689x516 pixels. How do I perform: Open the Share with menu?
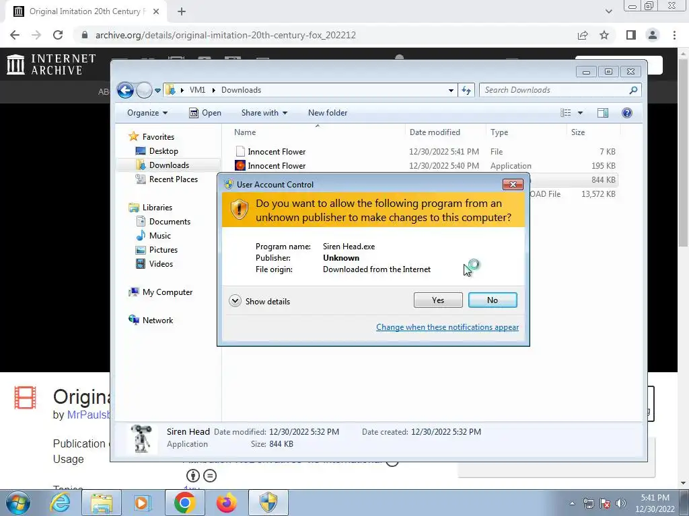pyautogui.click(x=264, y=113)
